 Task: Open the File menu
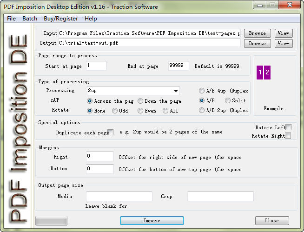click(11, 19)
